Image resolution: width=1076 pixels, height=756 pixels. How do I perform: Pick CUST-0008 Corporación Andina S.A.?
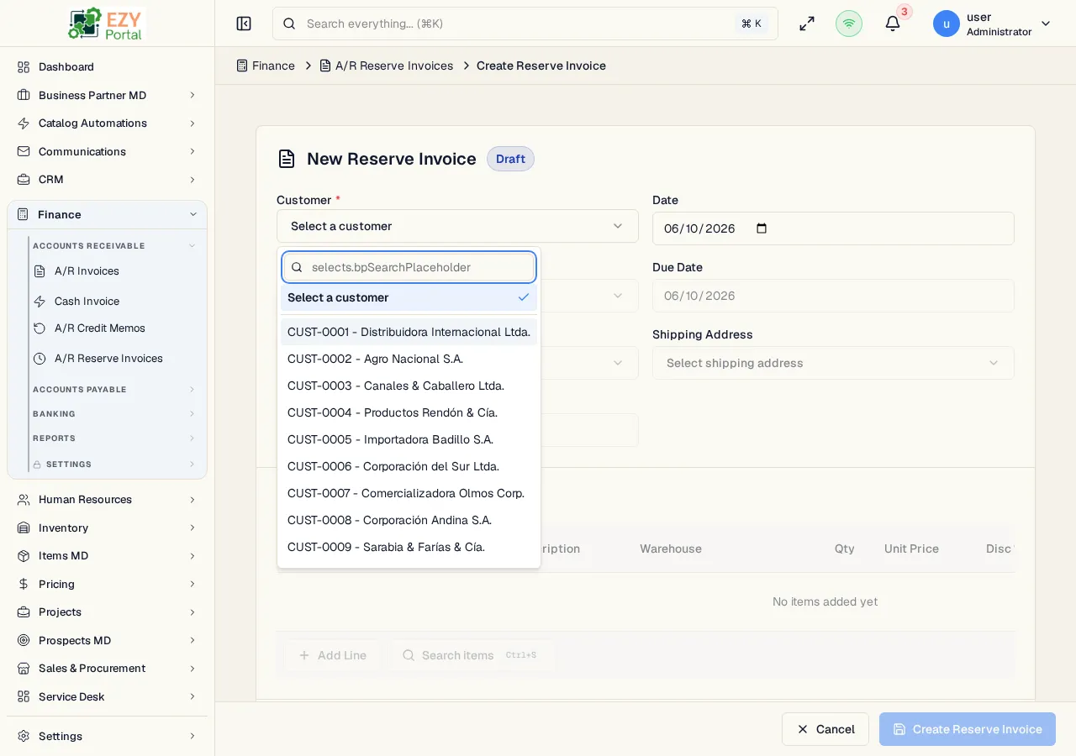409,520
